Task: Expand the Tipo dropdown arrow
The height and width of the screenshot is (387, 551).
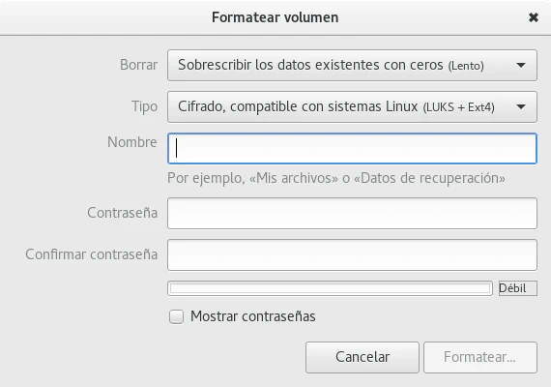Action: click(521, 106)
